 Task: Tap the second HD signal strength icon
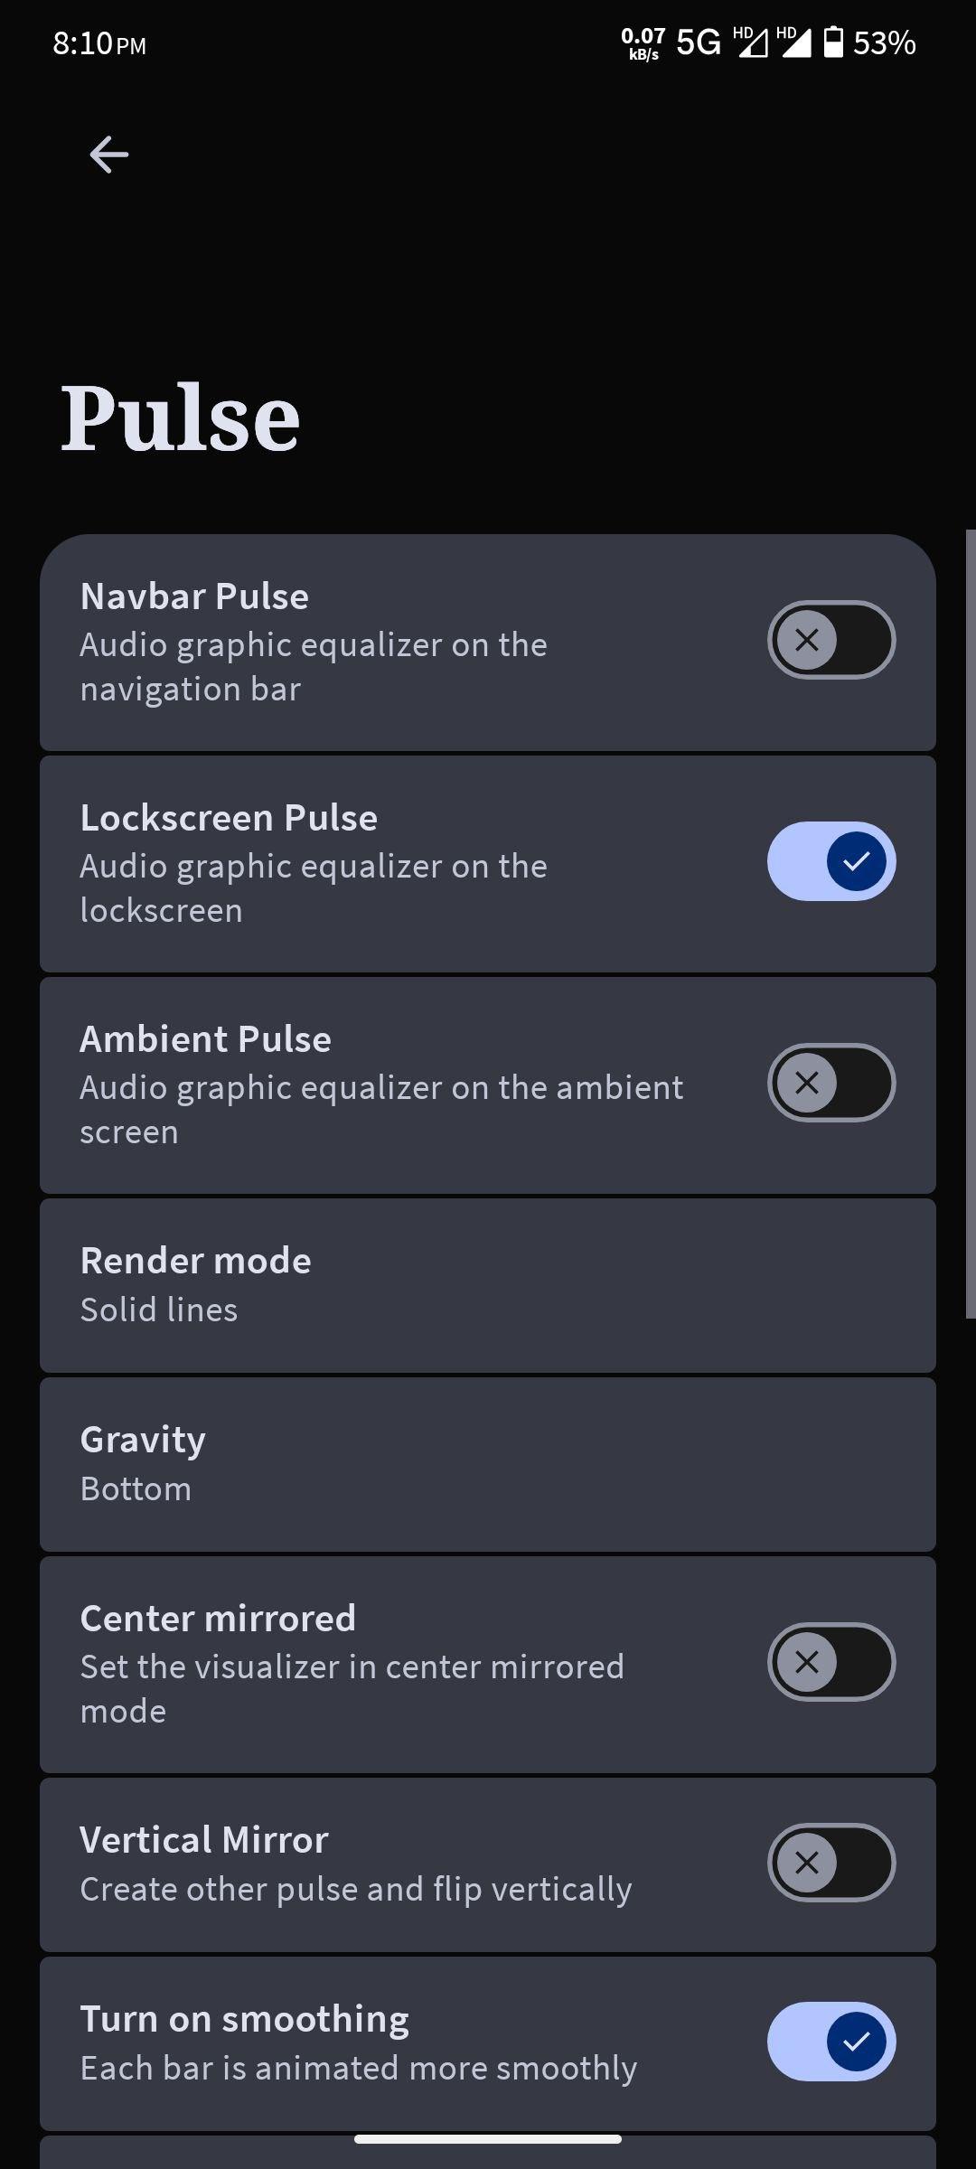794,42
